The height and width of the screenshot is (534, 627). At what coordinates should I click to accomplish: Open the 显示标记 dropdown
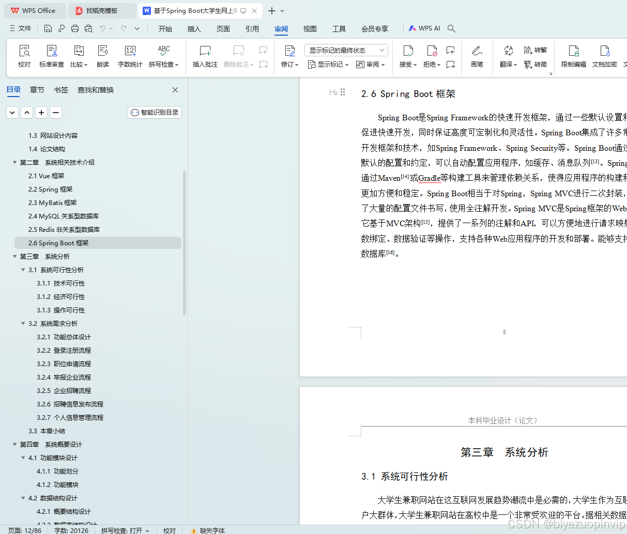pyautogui.click(x=328, y=65)
